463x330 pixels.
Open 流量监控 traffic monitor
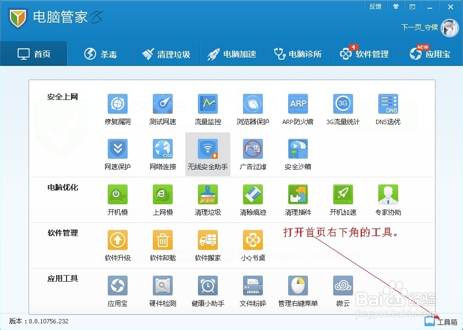point(208,109)
